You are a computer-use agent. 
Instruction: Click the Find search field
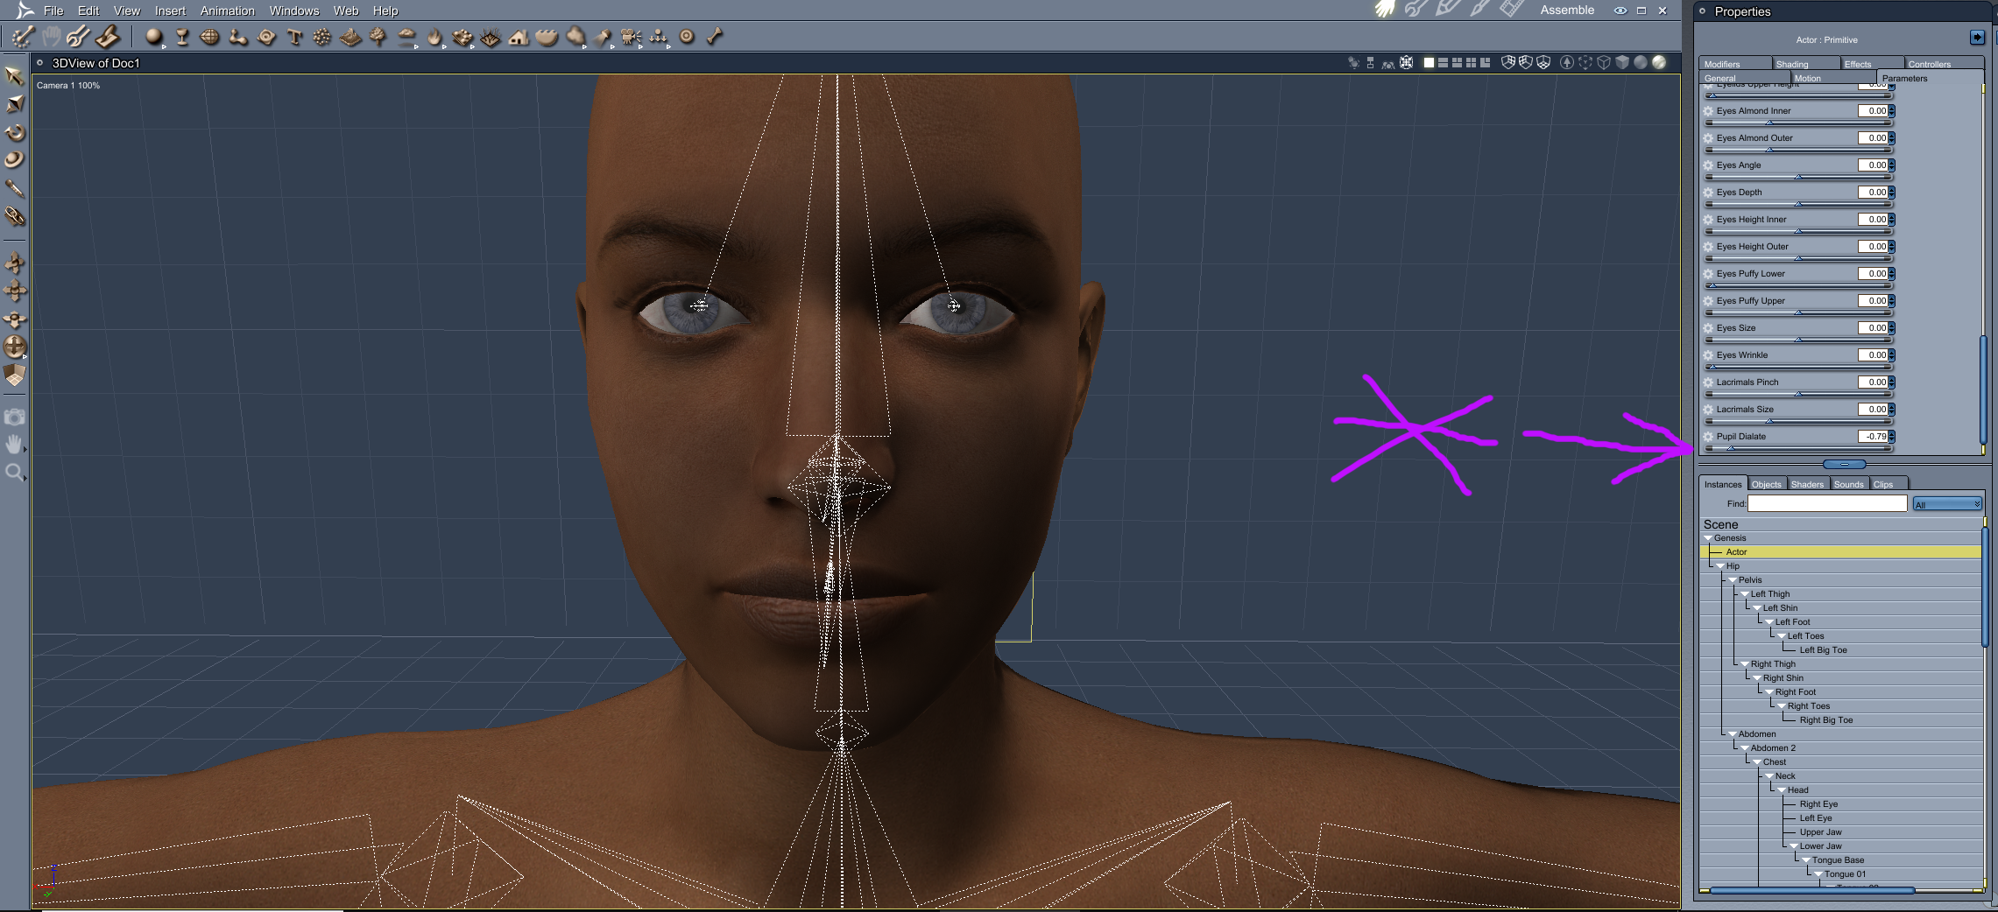pyautogui.click(x=1827, y=503)
